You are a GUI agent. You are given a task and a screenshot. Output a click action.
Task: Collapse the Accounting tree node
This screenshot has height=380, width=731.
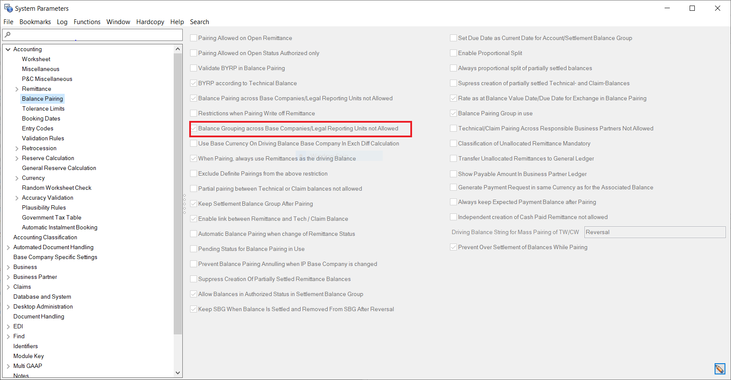click(8, 49)
